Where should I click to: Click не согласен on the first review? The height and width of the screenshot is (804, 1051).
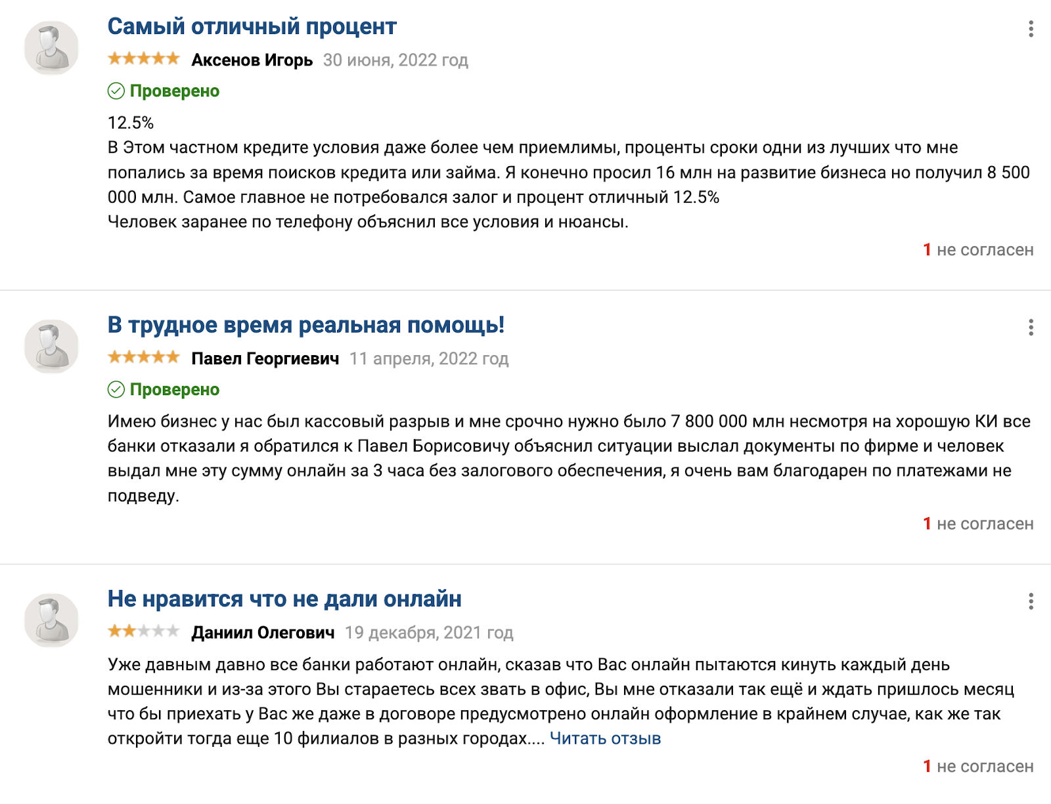click(x=979, y=249)
